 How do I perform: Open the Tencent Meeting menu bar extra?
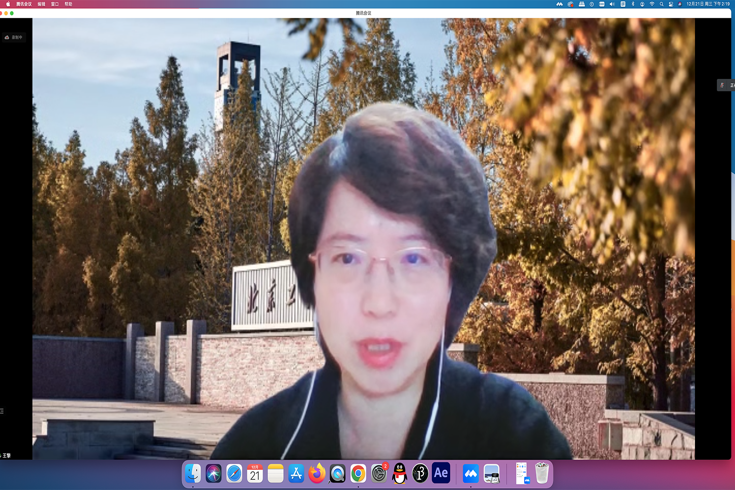(559, 4)
